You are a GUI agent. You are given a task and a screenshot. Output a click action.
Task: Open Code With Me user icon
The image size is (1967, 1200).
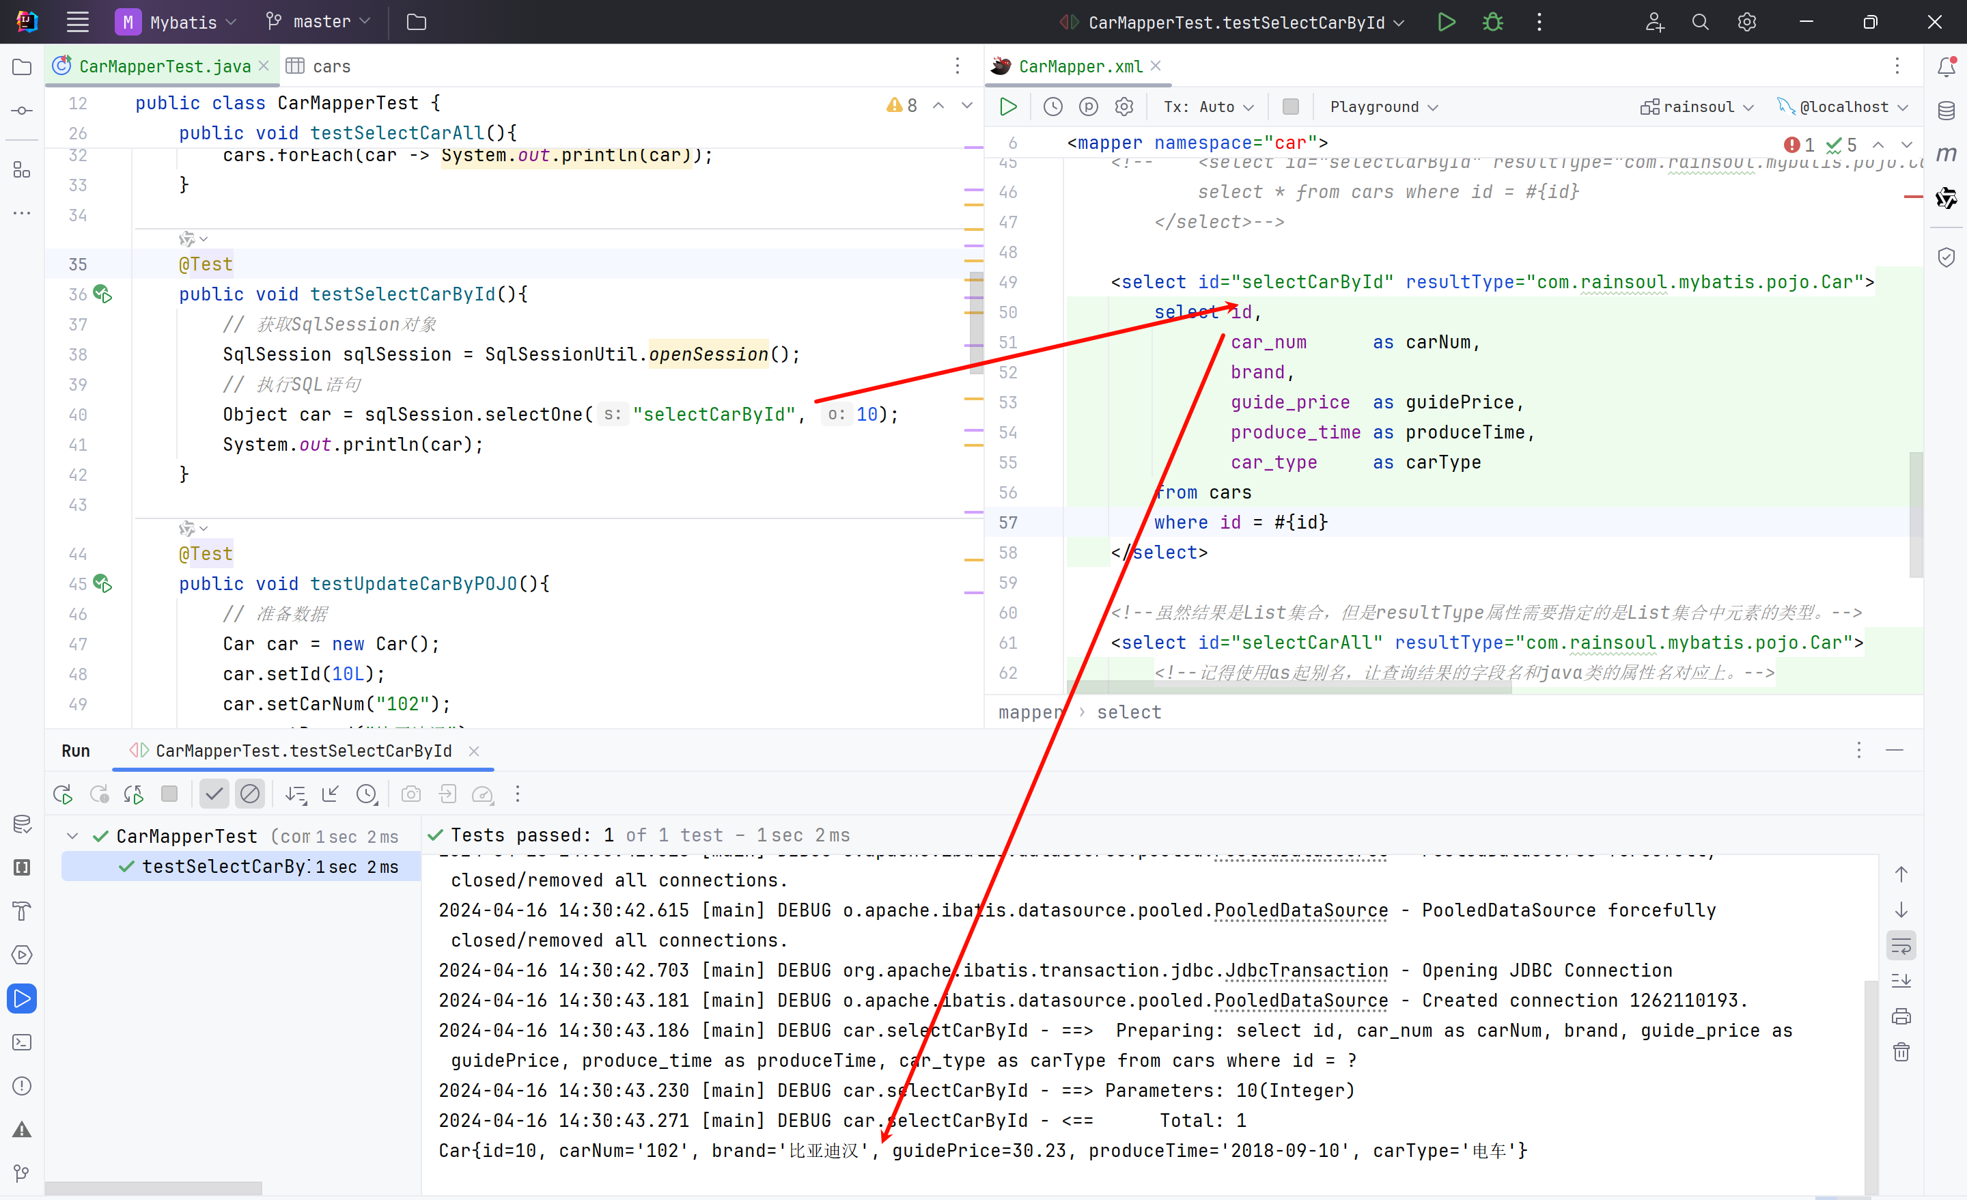pos(1654,22)
